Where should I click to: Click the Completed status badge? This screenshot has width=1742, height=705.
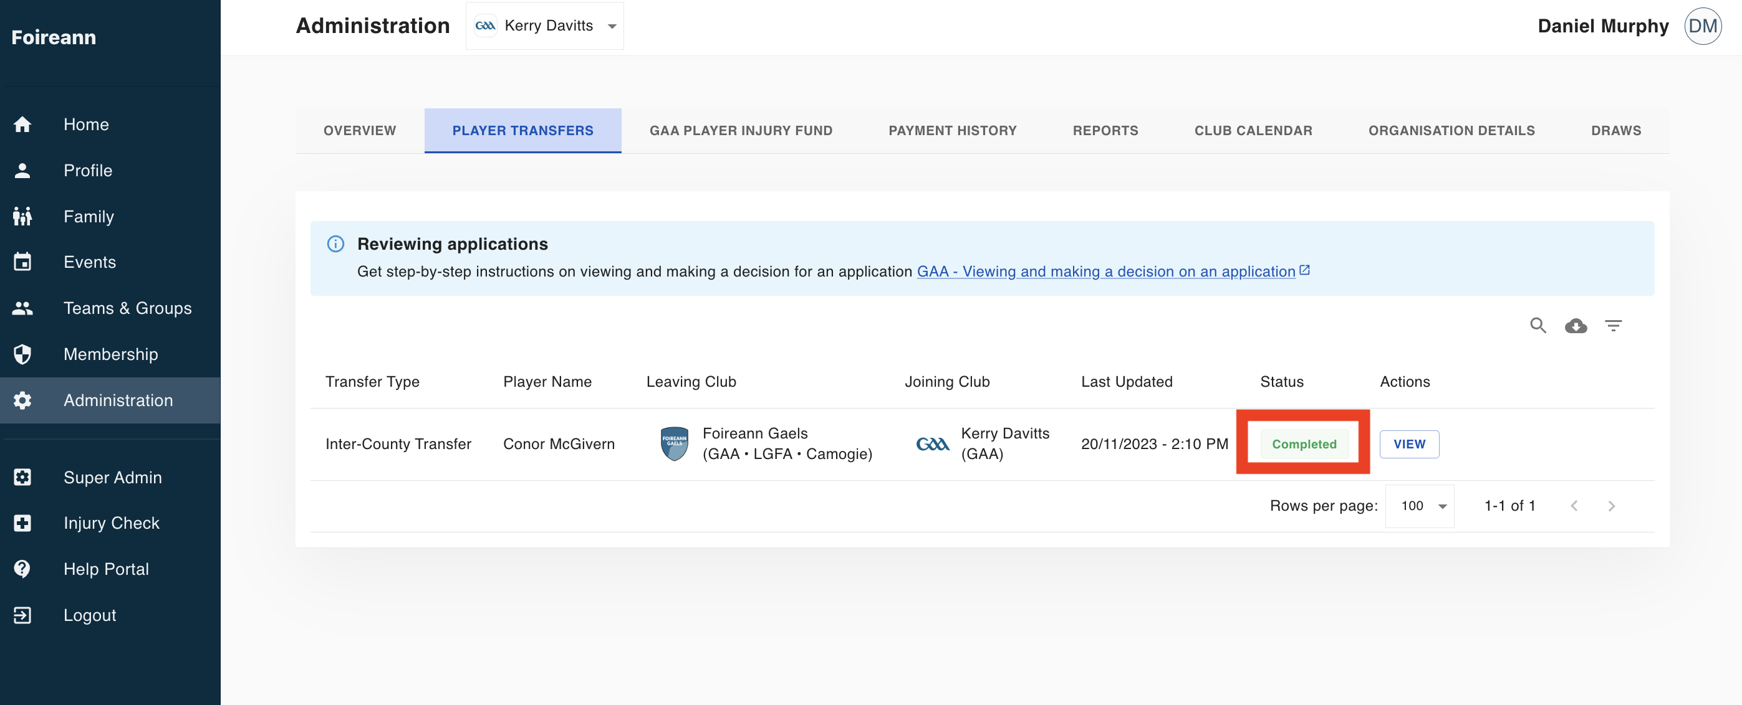1304,443
